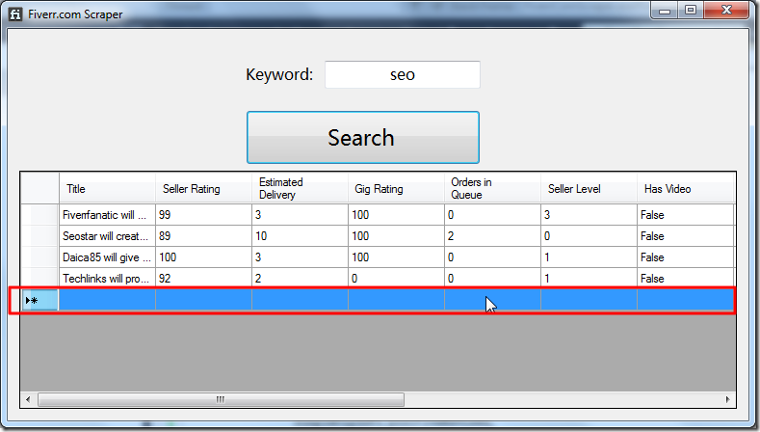Select the 'Seostar will creat...' title cell
The height and width of the screenshot is (432, 760).
107,236
